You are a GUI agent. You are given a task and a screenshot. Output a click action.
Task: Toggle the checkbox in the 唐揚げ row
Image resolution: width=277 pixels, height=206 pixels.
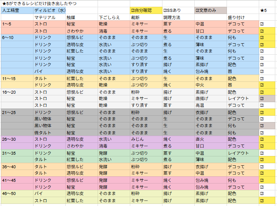coord(262,98)
